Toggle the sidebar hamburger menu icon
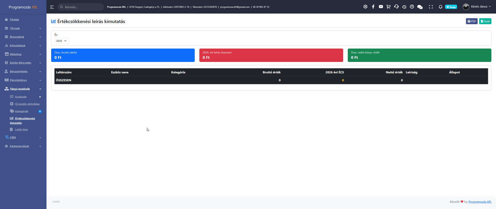Viewport: 496px width, 209px height. [x=52, y=7]
